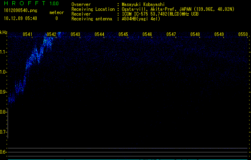Click the 0.8 kHz frequency axis label
The image size is (251, 160).
(3, 112)
